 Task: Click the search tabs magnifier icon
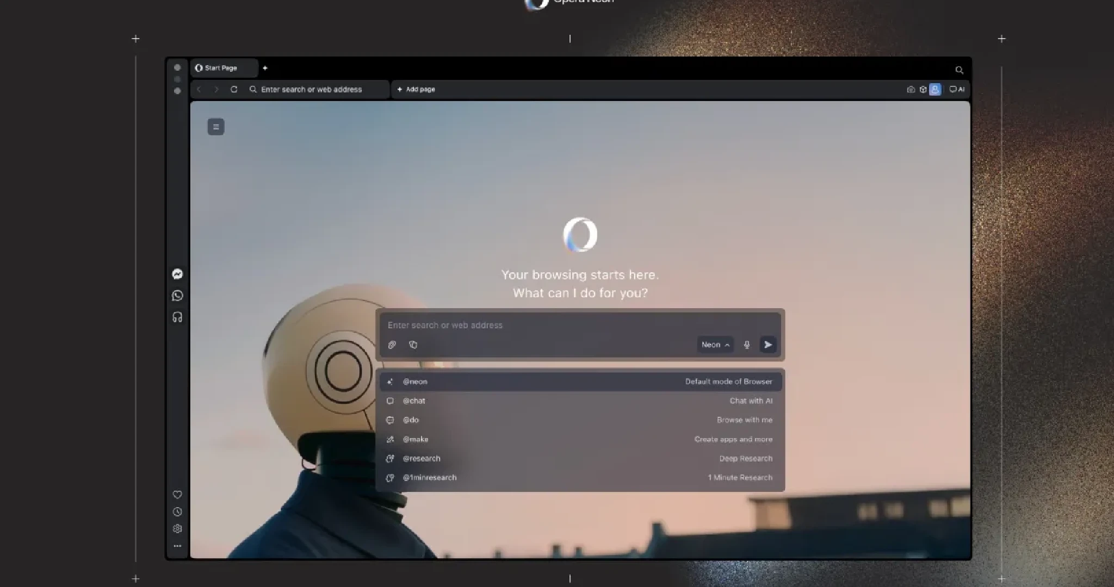[960, 70]
